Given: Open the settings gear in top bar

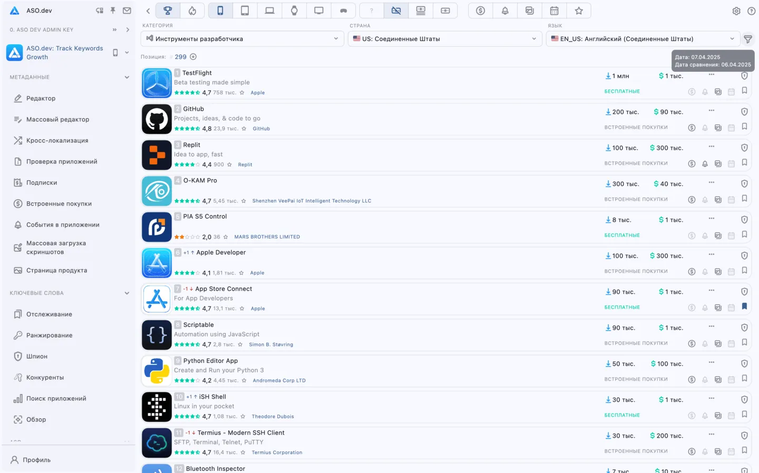Looking at the screenshot, I should pos(736,11).
